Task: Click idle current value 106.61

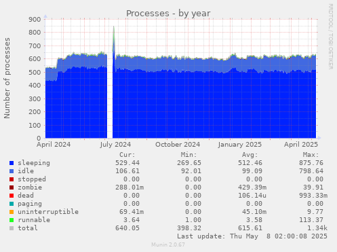Action: point(127,171)
